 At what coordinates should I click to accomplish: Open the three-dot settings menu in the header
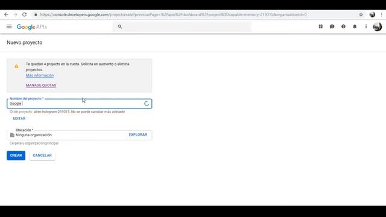coord(366,27)
